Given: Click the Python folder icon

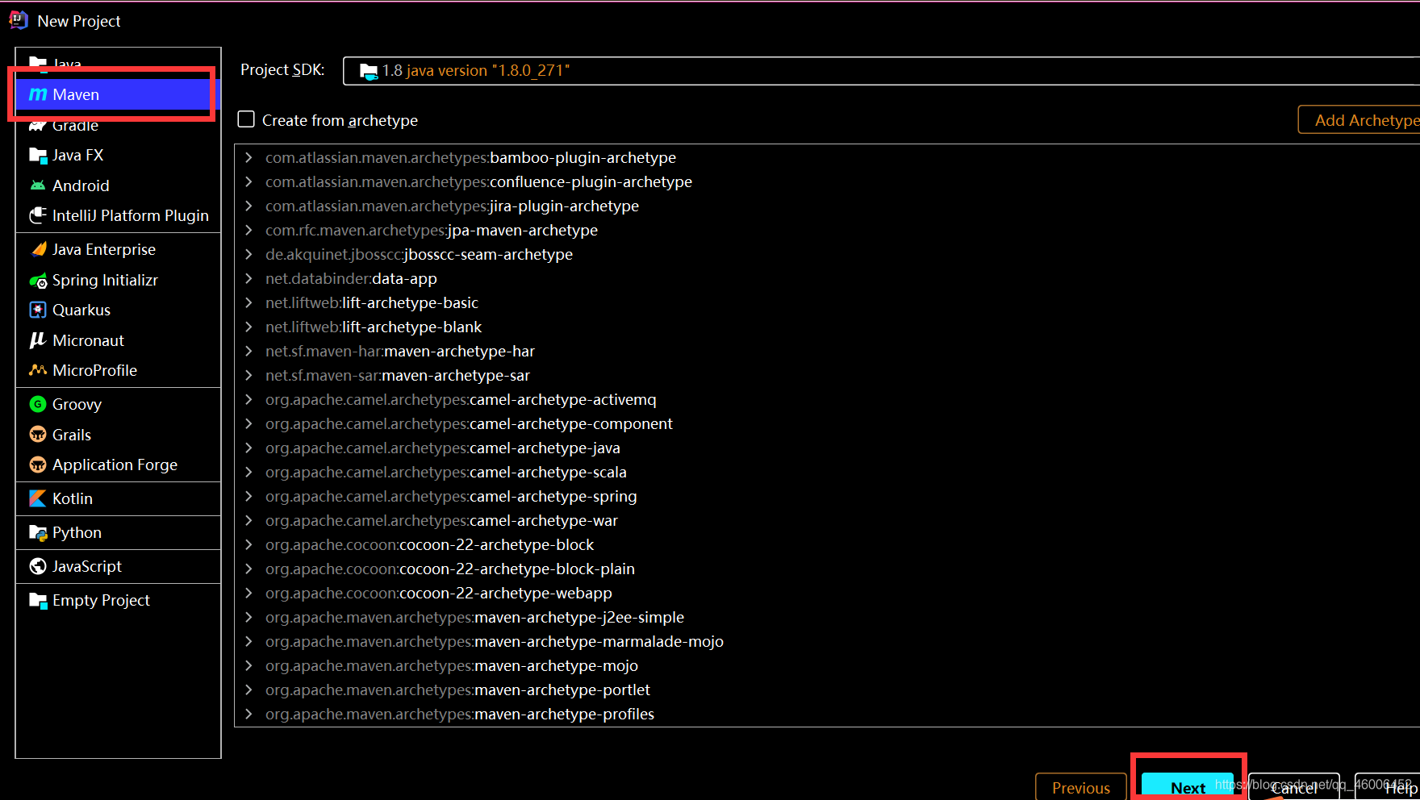Looking at the screenshot, I should click(38, 532).
